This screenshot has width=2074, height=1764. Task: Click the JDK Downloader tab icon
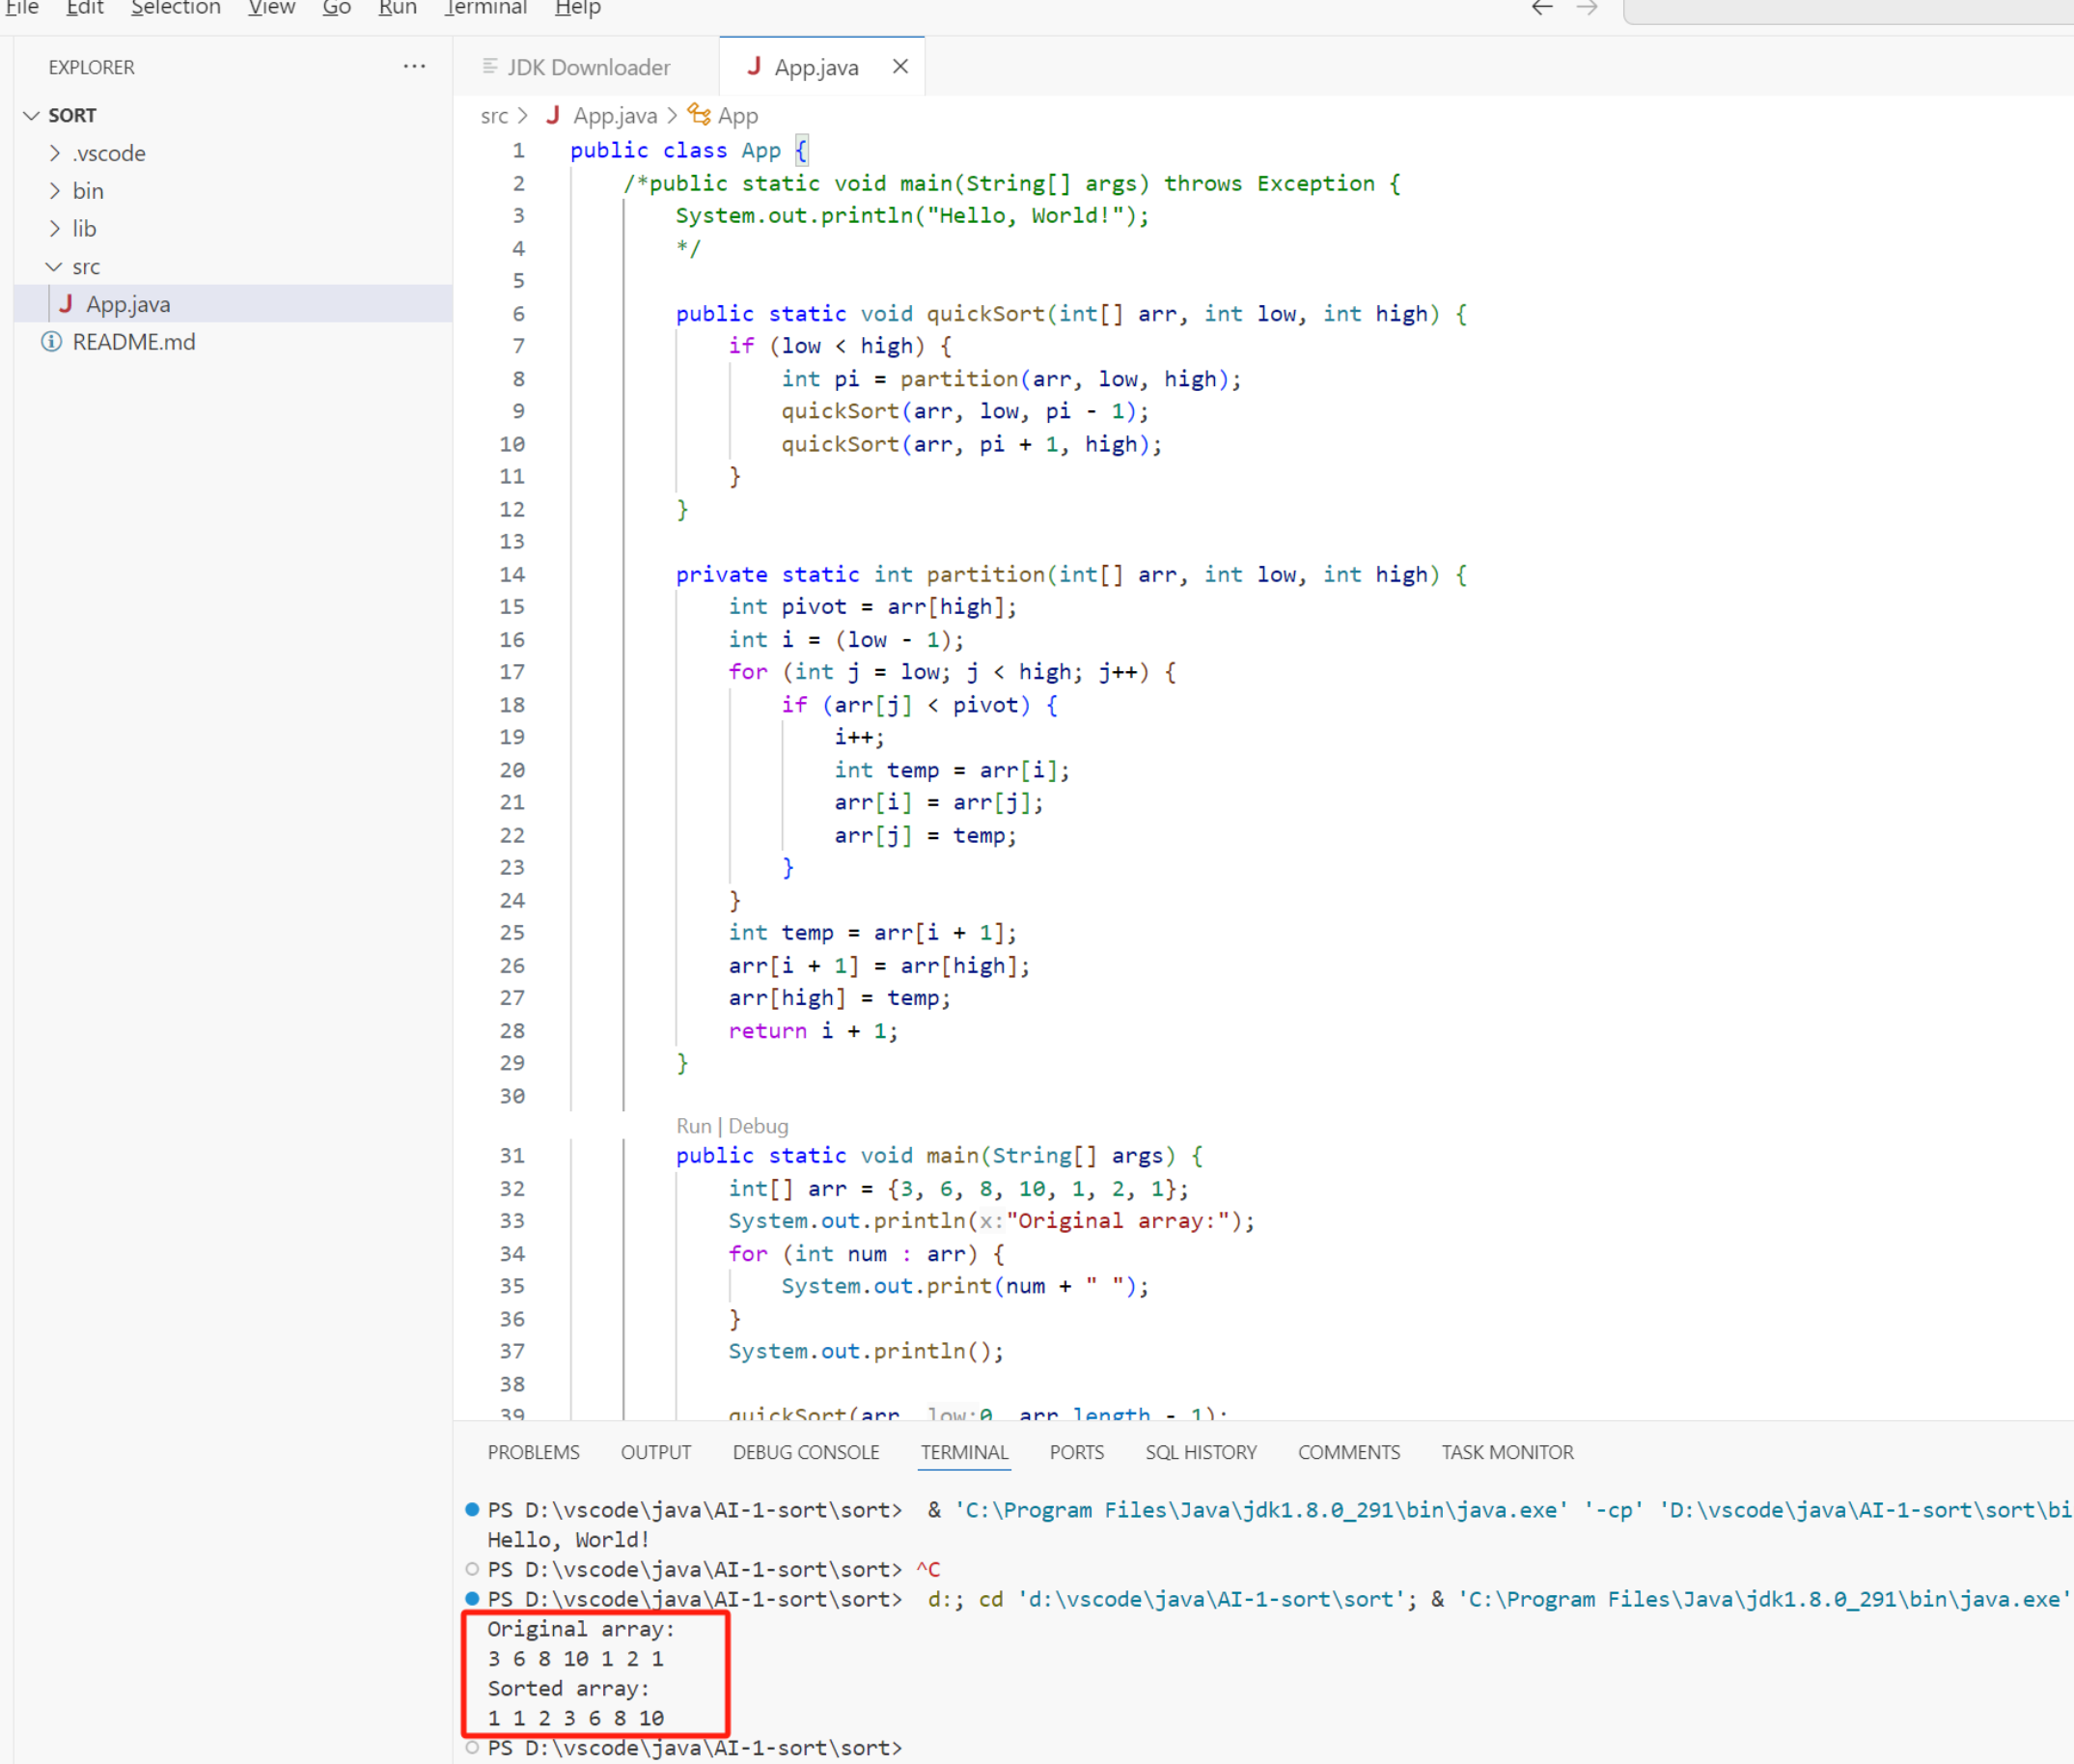(488, 66)
